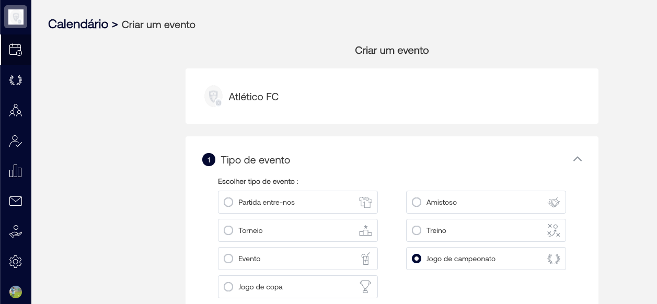Viewport: 657px width, 304px height.
Task: Open the laurel wreath competitions icon
Action: point(16,80)
